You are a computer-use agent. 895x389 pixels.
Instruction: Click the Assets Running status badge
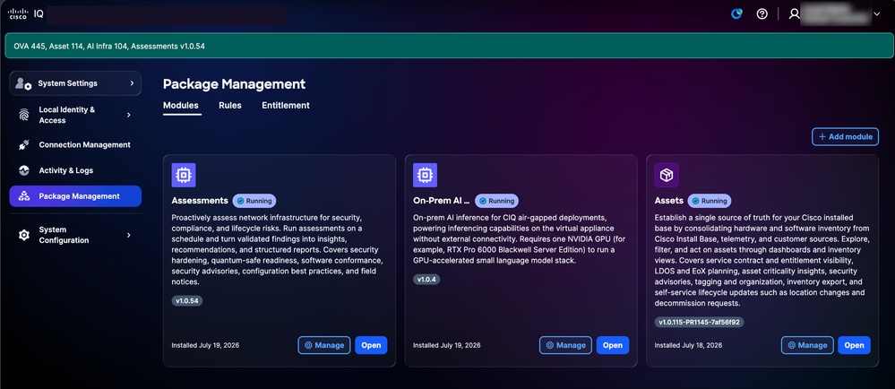point(710,201)
